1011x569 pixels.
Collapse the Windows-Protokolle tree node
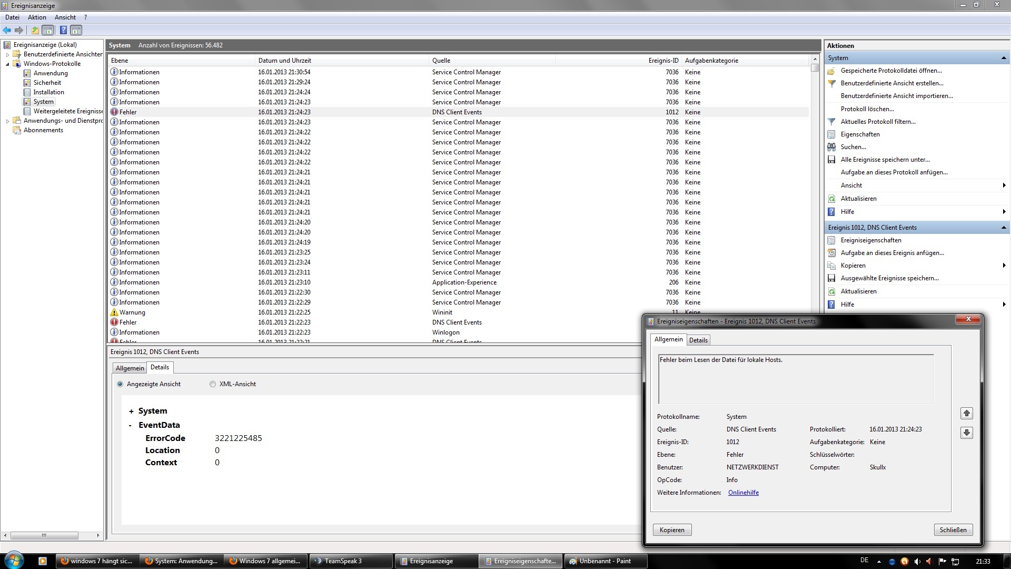pyautogui.click(x=7, y=64)
